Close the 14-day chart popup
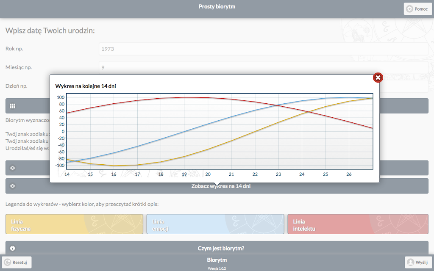Image resolution: width=434 pixels, height=271 pixels. (x=378, y=78)
